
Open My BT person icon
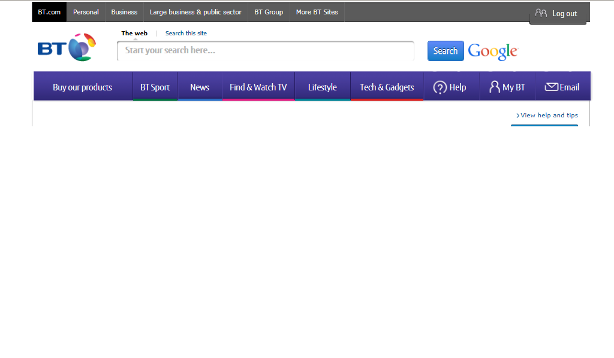coord(494,87)
